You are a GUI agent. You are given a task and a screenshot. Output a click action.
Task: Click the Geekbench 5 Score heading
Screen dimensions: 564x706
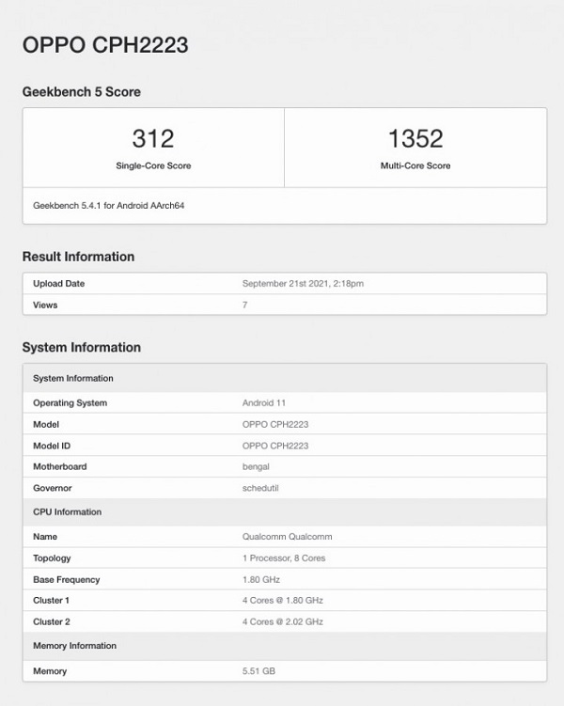(82, 92)
